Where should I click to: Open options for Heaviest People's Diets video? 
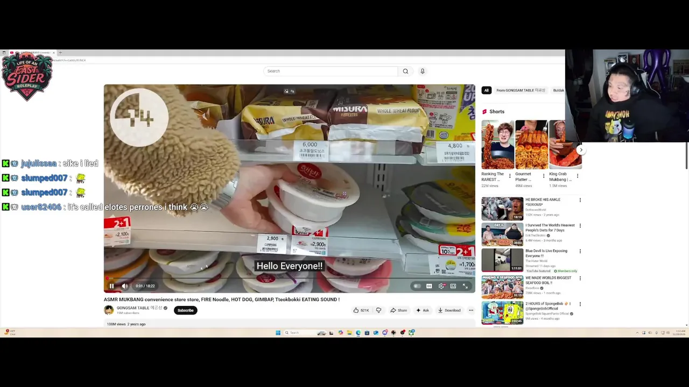click(580, 226)
